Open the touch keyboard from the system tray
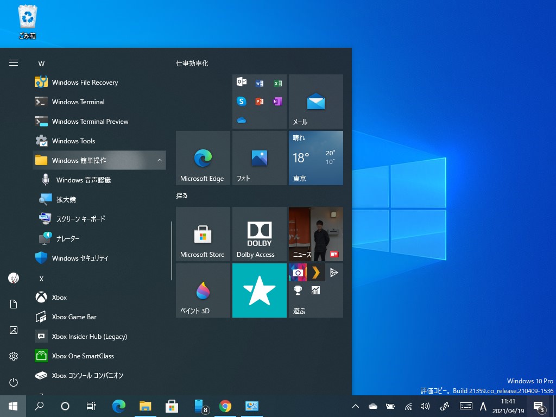 466,406
